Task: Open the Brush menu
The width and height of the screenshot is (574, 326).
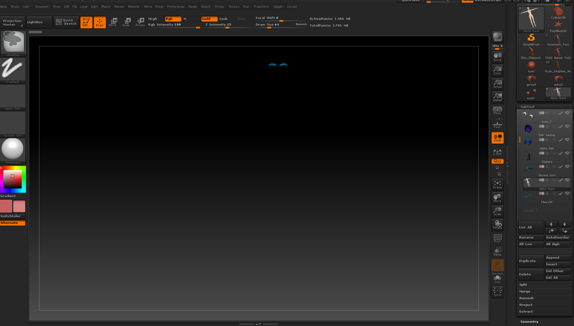Action: 15,7
